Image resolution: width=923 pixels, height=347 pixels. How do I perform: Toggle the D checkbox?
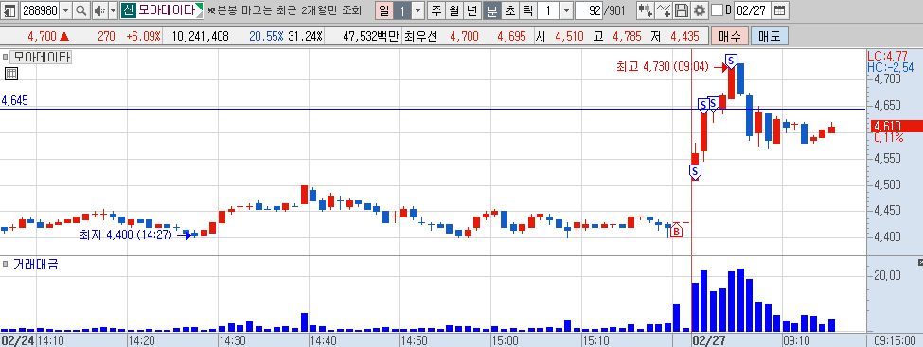pyautogui.click(x=717, y=10)
